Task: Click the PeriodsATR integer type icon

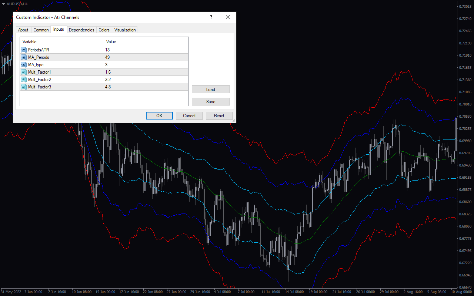Action: 24,50
